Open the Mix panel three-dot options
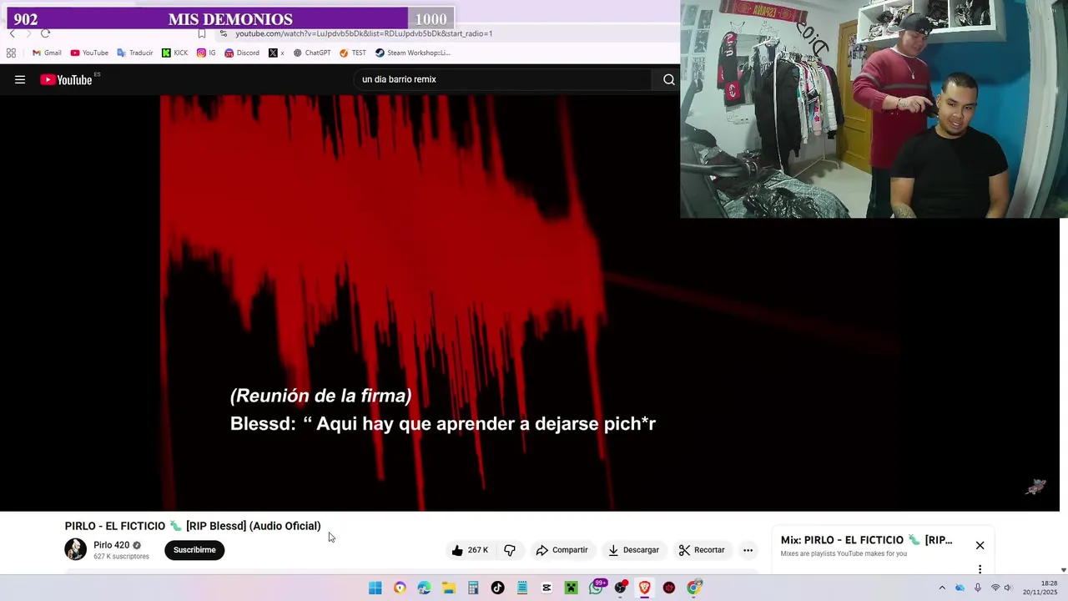 click(980, 569)
